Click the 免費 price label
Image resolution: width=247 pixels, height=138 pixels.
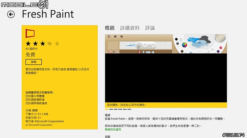tap(30, 54)
